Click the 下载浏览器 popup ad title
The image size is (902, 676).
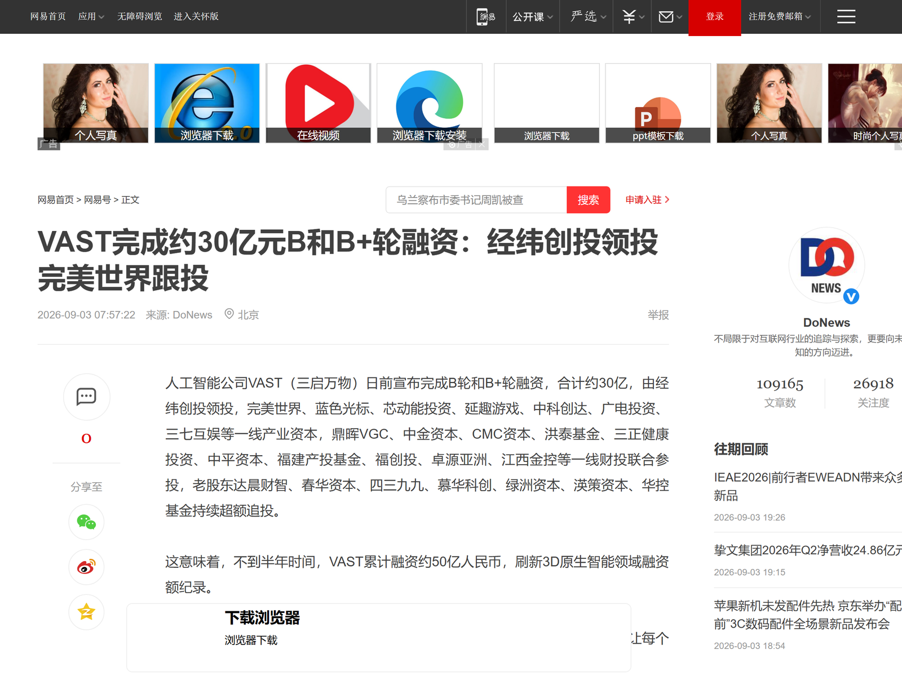(262, 618)
